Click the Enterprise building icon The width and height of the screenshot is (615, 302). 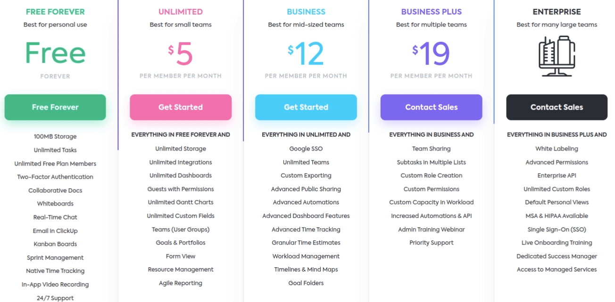pos(557,56)
